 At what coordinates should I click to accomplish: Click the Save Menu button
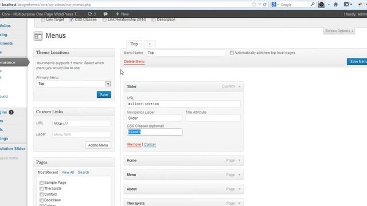(x=357, y=61)
